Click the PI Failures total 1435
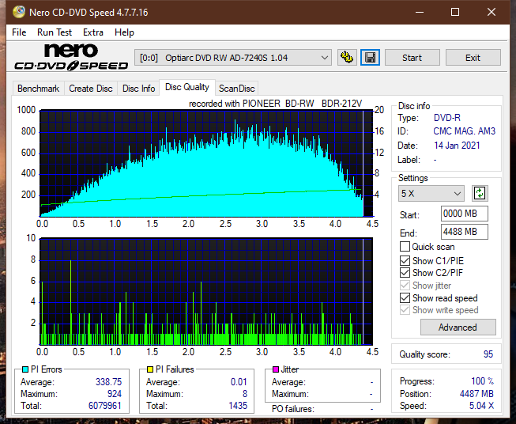 [238, 406]
